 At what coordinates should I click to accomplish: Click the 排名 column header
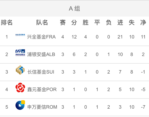pyautogui.click(x=7, y=22)
